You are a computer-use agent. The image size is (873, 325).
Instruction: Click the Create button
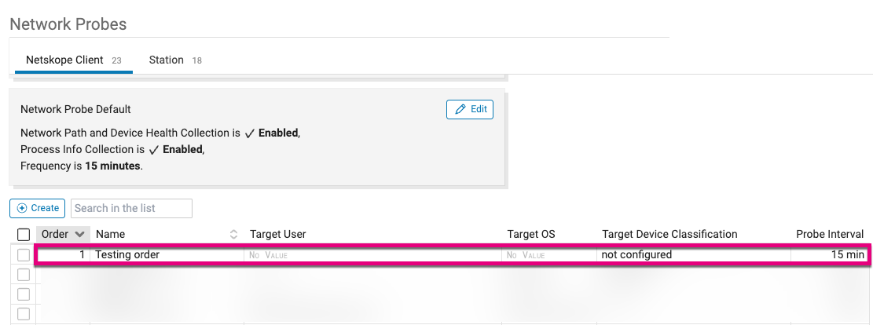point(37,208)
